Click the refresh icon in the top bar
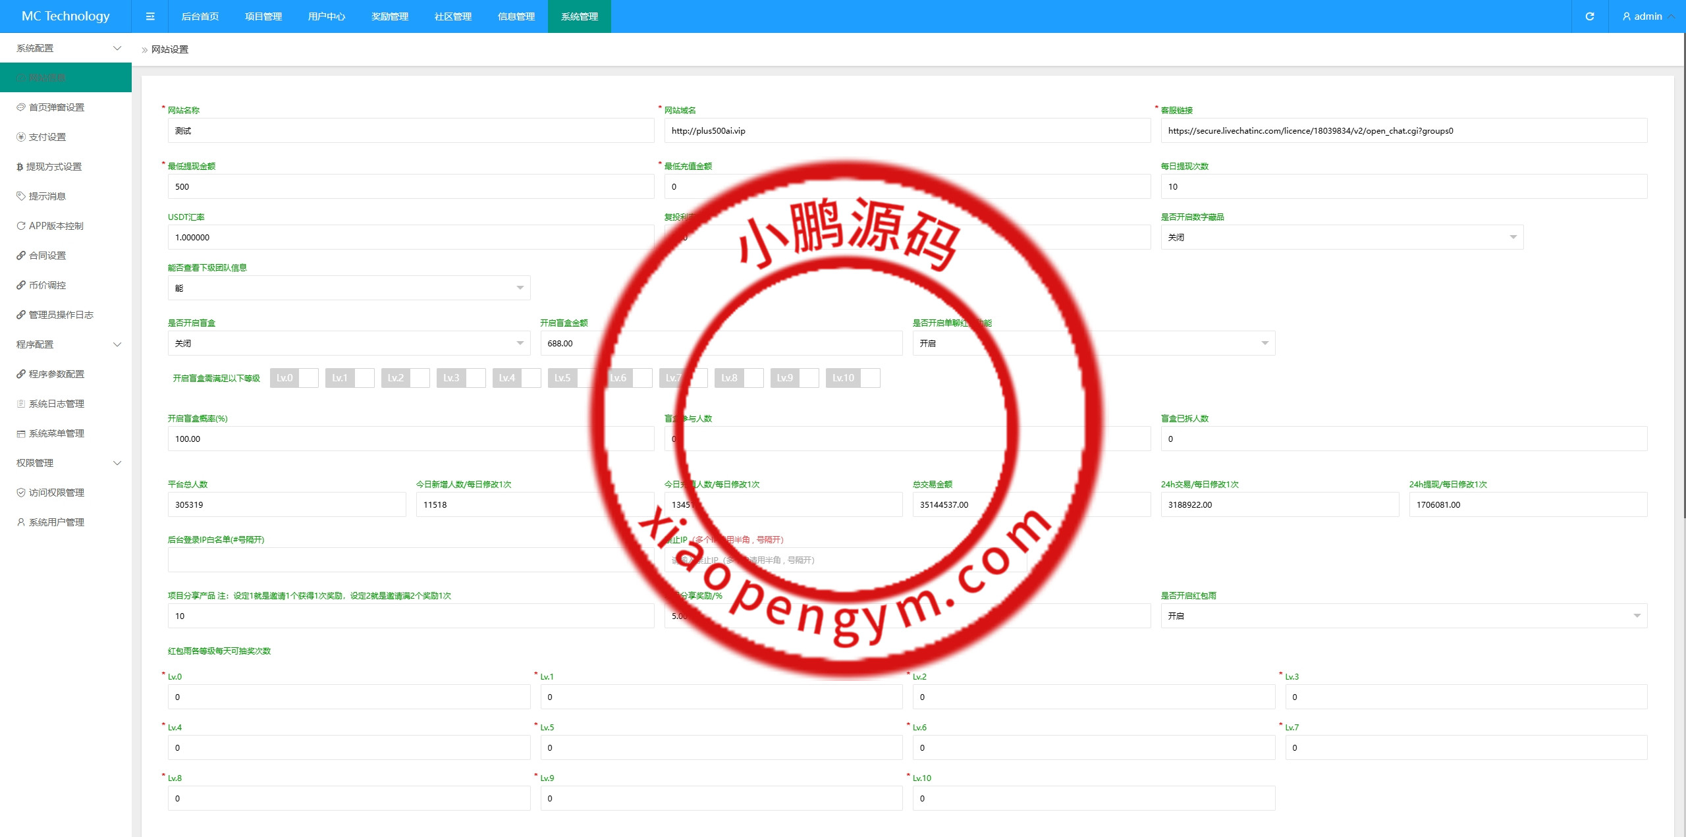Viewport: 1686px width, 837px height. pyautogui.click(x=1589, y=16)
